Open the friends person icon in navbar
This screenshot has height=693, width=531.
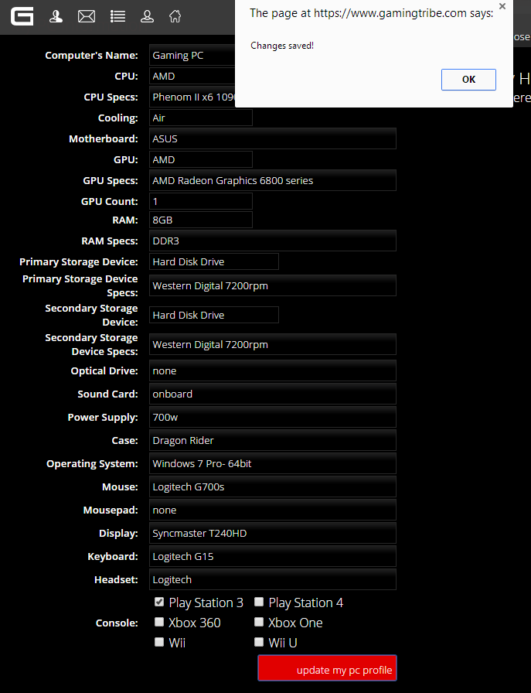tap(56, 17)
